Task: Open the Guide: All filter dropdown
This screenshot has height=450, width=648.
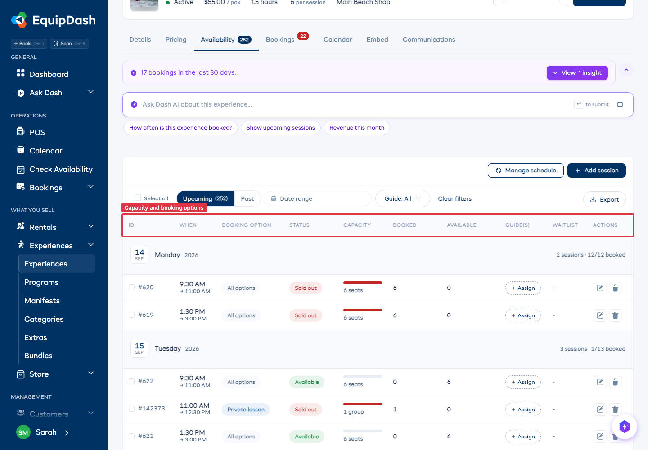Action: (403, 199)
